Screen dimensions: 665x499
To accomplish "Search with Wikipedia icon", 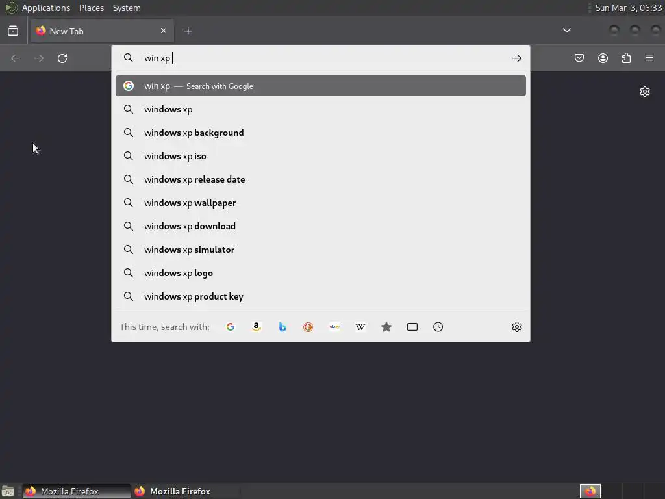I will pyautogui.click(x=360, y=327).
